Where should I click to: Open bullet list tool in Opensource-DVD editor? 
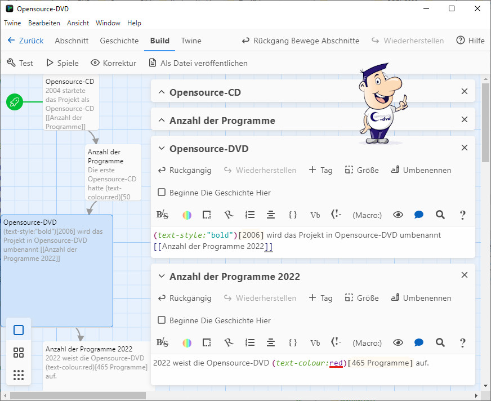point(251,215)
